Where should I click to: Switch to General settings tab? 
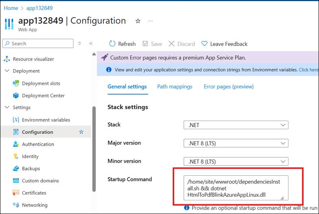pos(127,87)
